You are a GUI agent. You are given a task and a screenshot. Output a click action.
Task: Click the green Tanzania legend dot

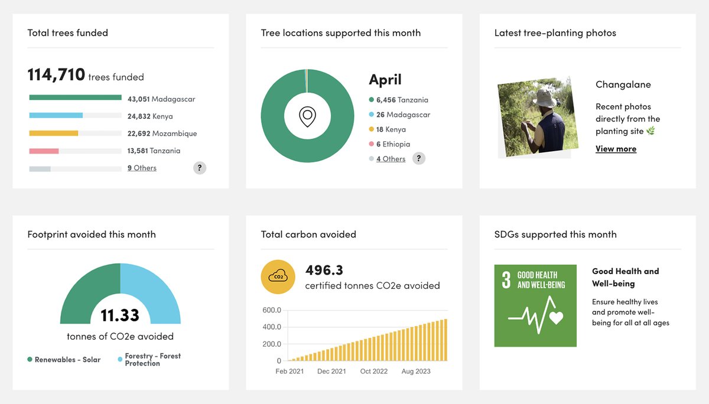(371, 100)
